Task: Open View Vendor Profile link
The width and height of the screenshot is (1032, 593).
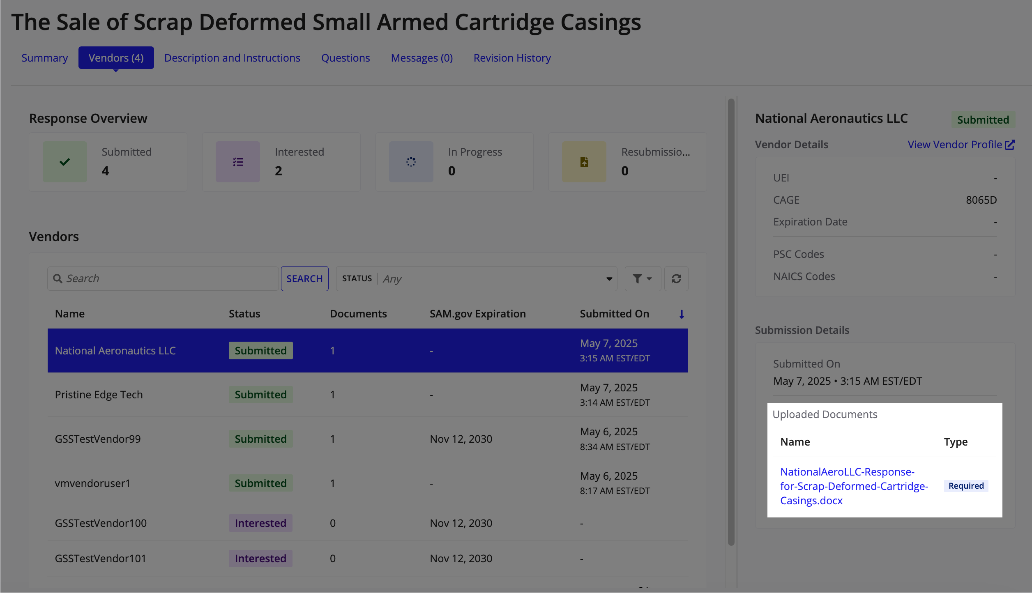Action: click(x=961, y=145)
